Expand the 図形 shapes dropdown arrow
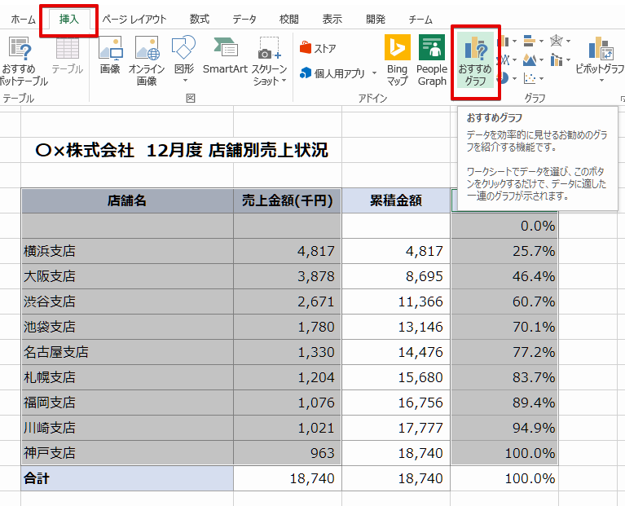Viewport: 625px width, 506px height. click(x=184, y=81)
